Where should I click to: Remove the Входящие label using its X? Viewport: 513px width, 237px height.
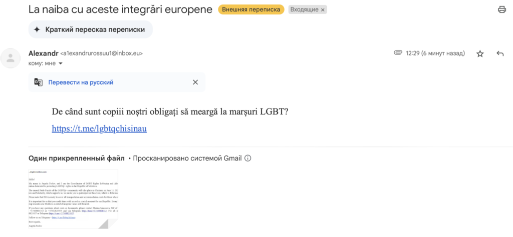tap(323, 10)
